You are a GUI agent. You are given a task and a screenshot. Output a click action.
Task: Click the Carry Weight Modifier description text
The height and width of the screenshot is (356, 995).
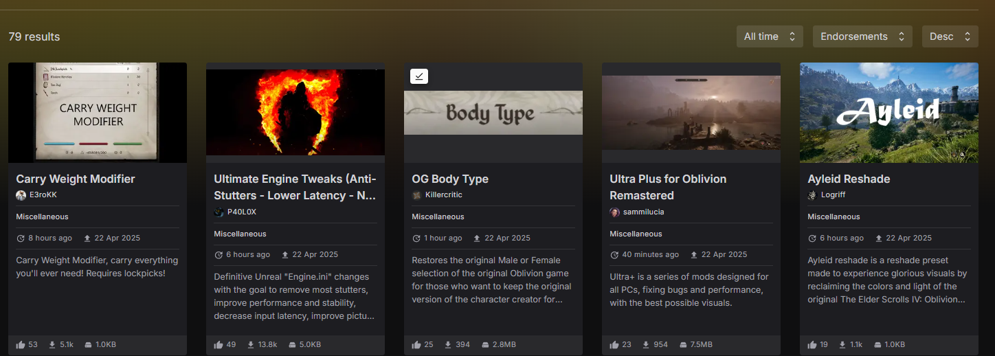click(x=97, y=267)
